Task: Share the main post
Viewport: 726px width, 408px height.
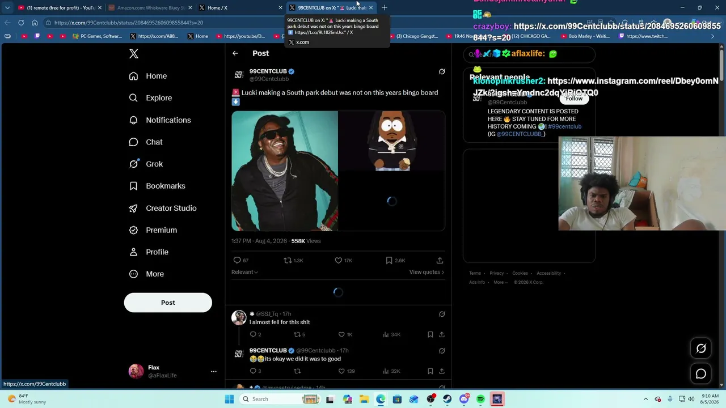Action: pyautogui.click(x=440, y=260)
